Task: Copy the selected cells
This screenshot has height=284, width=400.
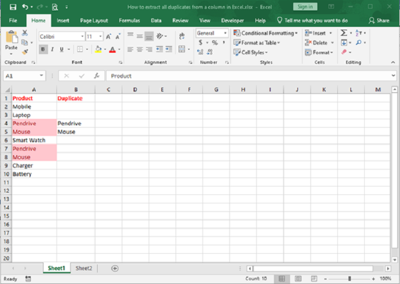Action: pyautogui.click(x=25, y=43)
